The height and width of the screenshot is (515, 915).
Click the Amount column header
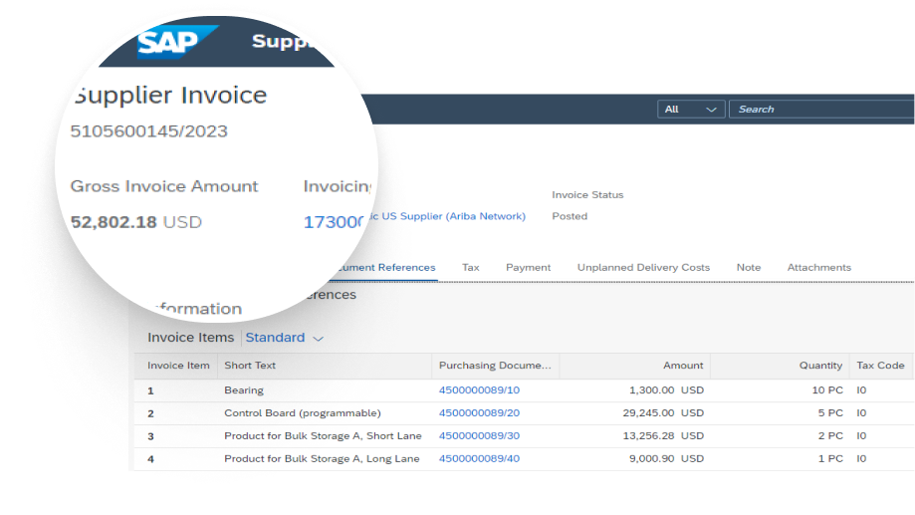[x=683, y=366]
